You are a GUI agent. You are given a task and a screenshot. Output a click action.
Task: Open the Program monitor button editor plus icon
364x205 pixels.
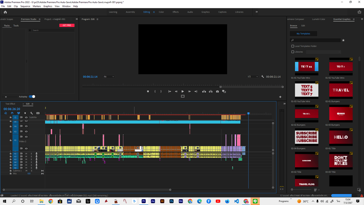point(280,97)
